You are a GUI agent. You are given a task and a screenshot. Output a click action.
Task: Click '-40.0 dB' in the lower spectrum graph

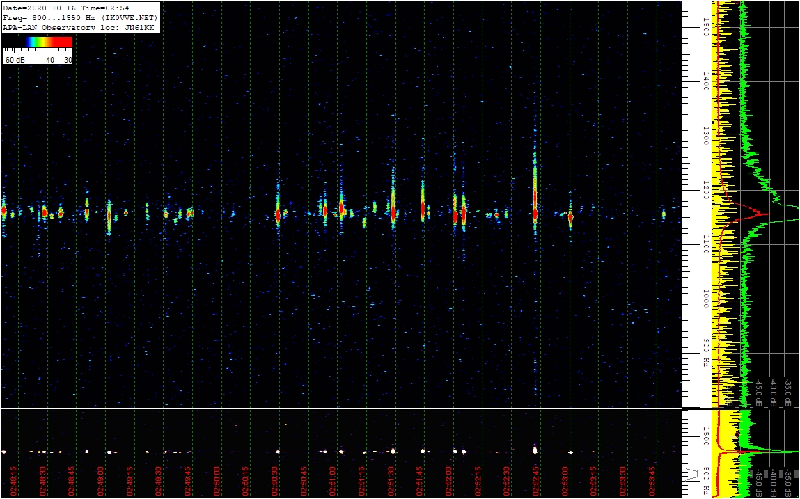(774, 483)
